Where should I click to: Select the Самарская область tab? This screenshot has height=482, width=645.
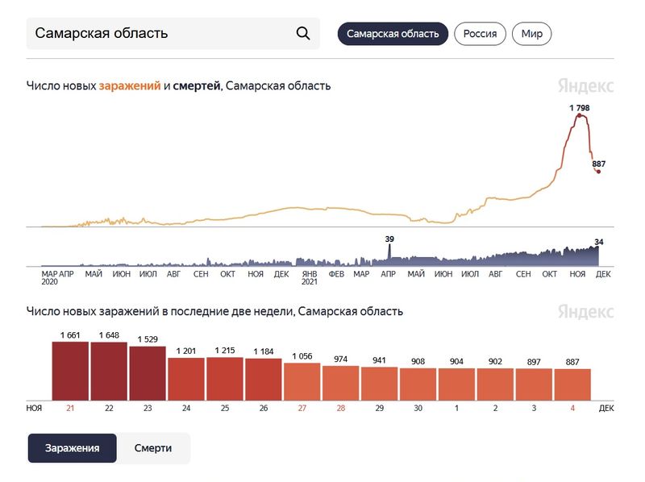pos(393,33)
